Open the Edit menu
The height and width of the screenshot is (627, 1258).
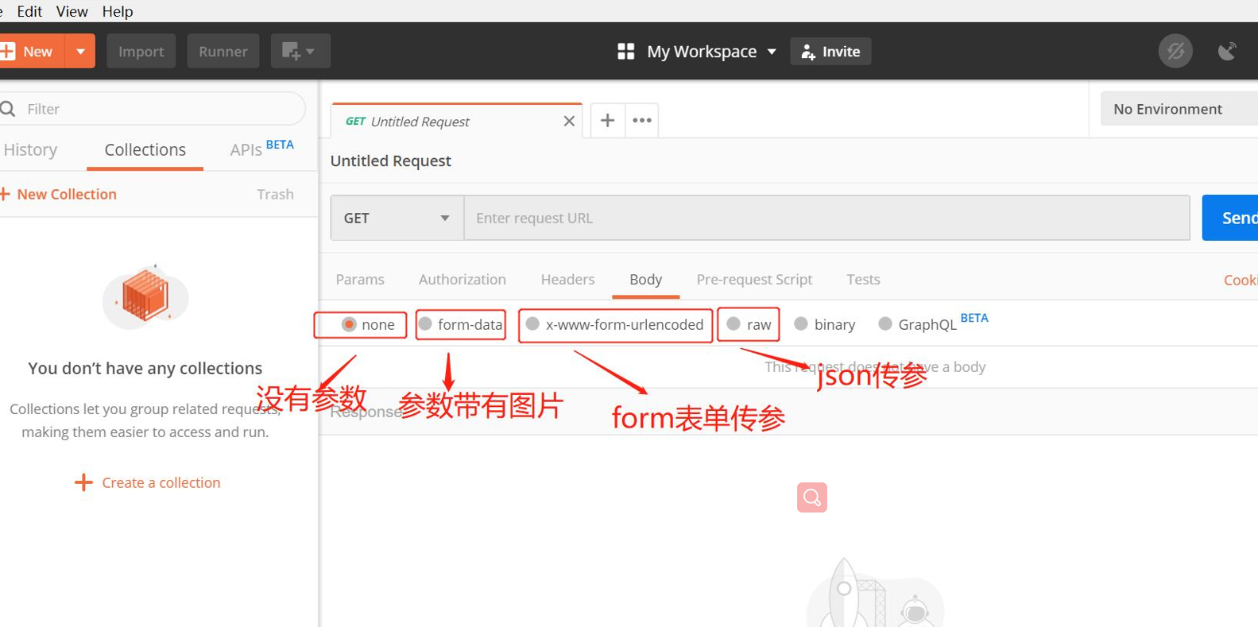coord(29,11)
